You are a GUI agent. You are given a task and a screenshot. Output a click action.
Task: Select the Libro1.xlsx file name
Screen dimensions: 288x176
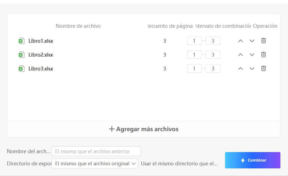41,41
